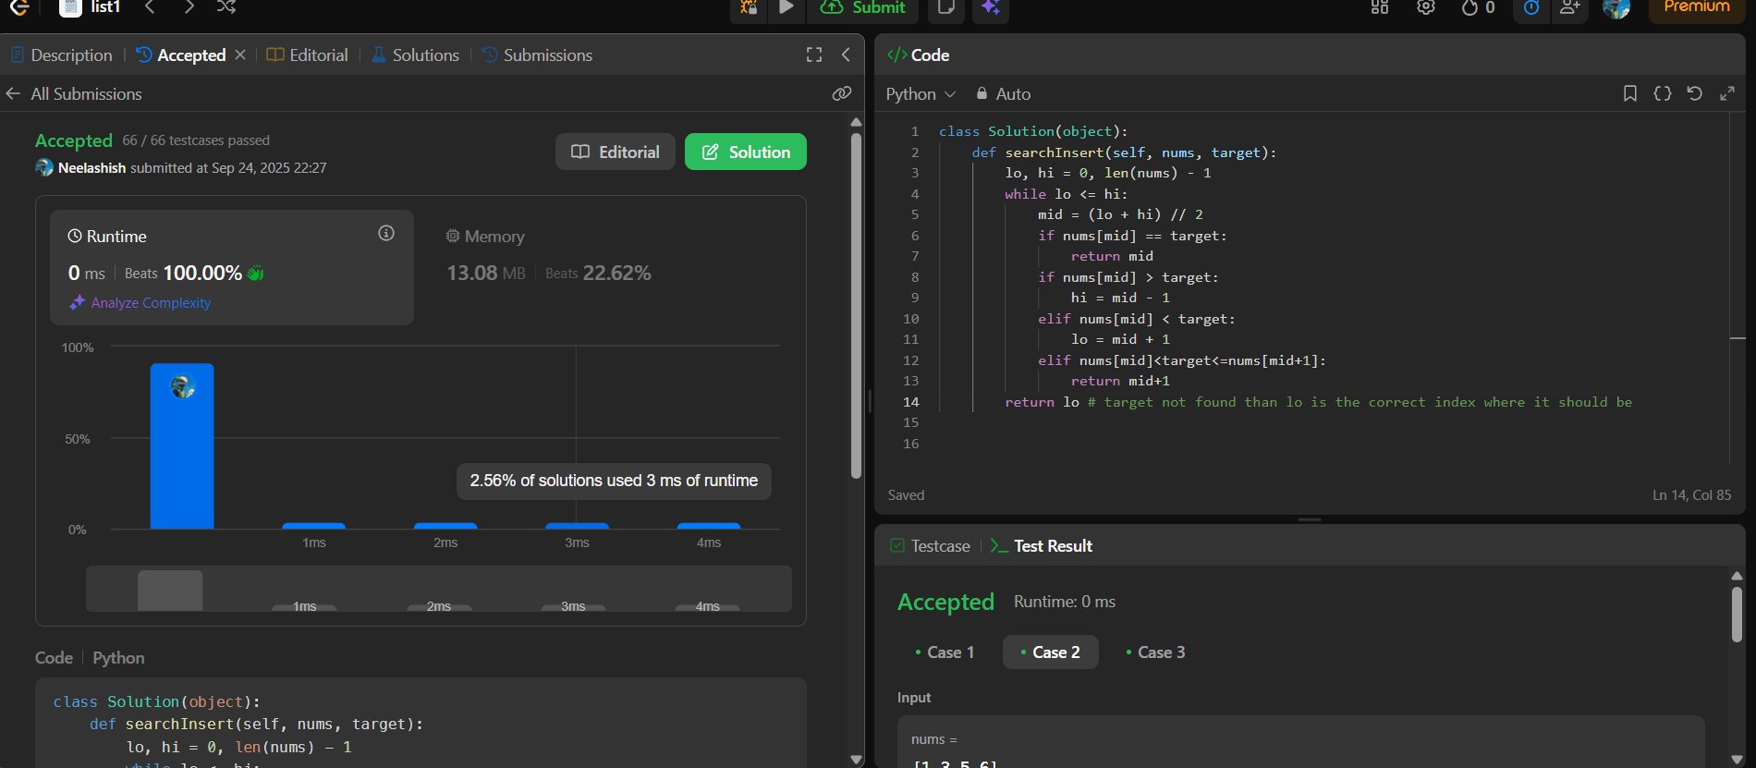Go to next problem chevron
1756x768 pixels.
tap(189, 7)
